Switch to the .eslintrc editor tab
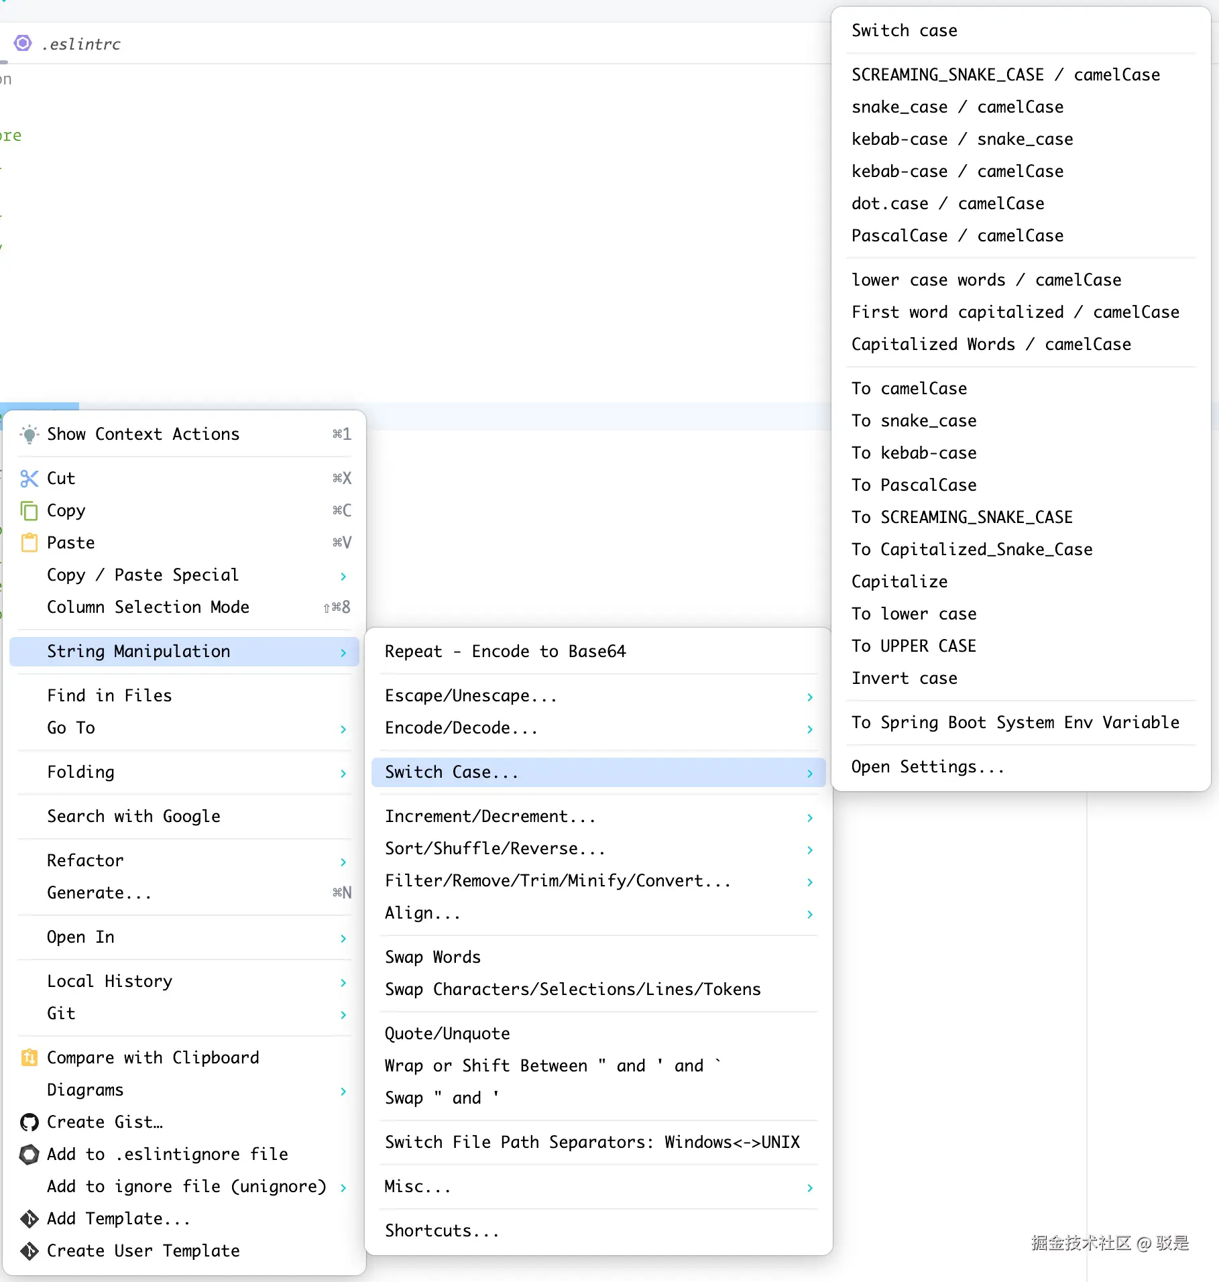 click(x=82, y=44)
